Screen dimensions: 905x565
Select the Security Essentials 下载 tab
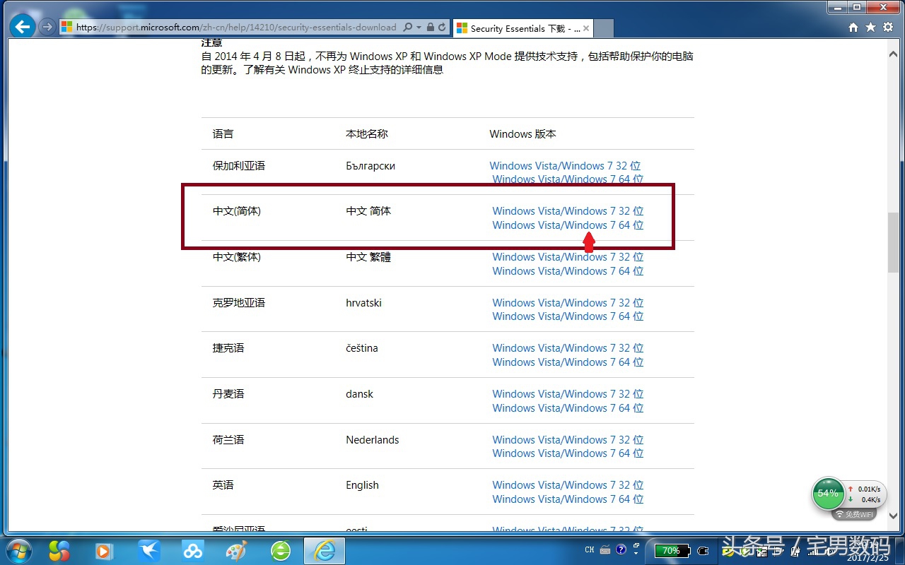521,29
